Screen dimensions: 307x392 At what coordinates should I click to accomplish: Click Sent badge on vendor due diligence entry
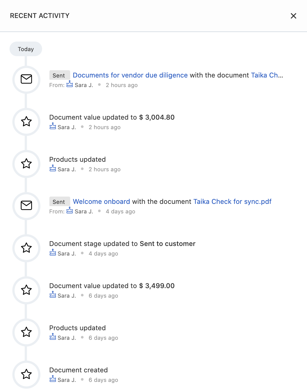click(x=59, y=76)
